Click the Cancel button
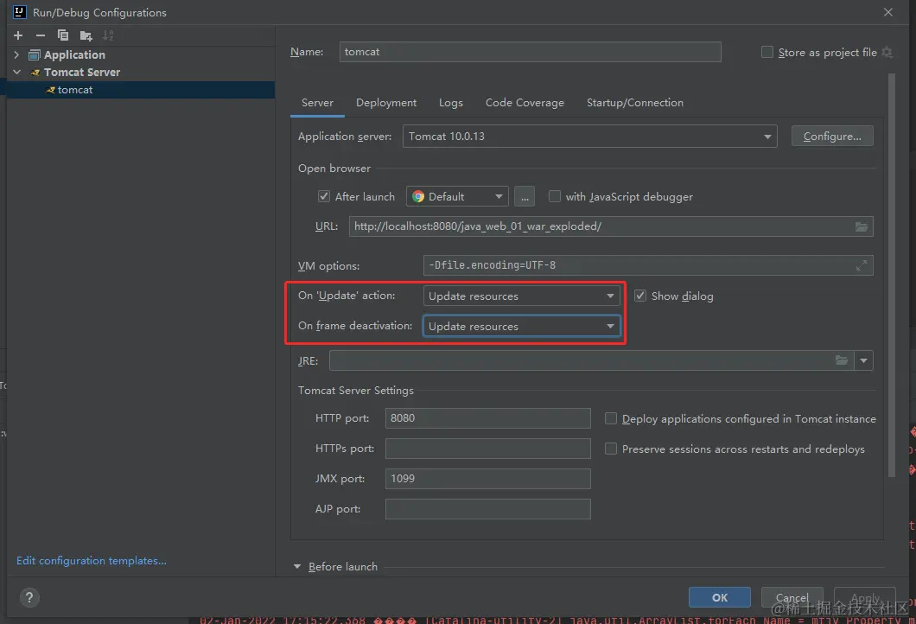 click(x=792, y=597)
